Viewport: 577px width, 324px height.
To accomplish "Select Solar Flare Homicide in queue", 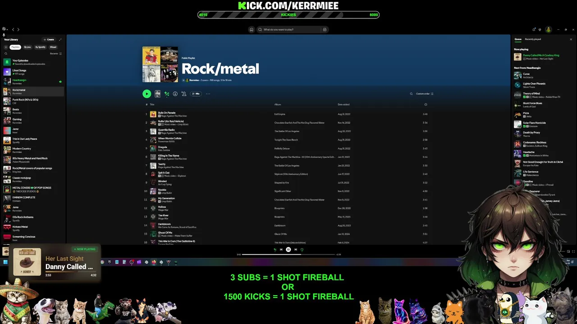I will [543, 124].
